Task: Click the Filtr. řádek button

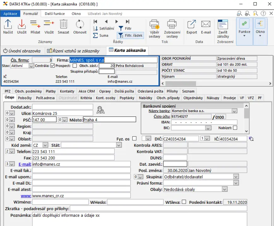Action: click(x=131, y=35)
